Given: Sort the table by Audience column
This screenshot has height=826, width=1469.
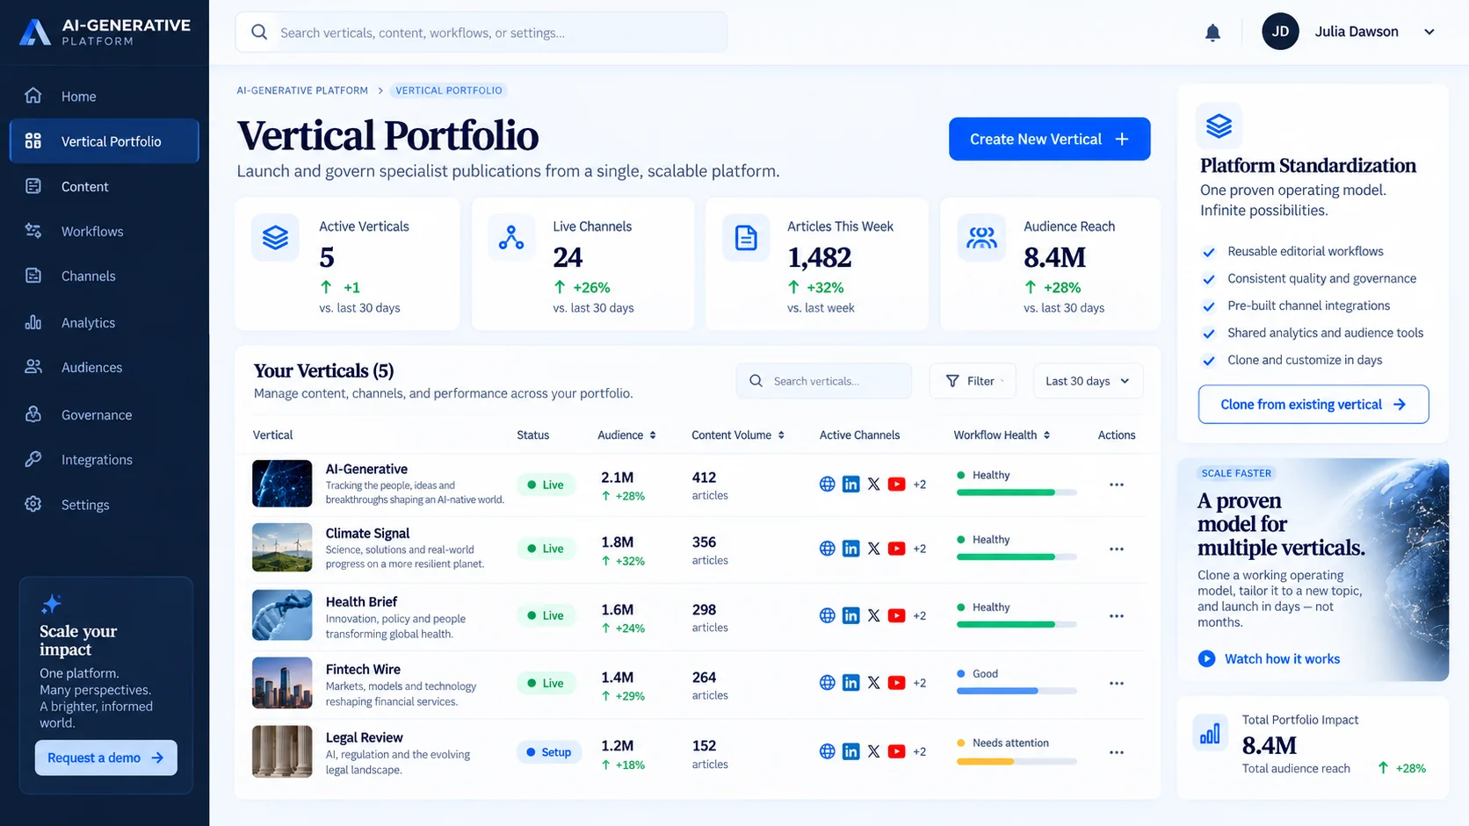Looking at the screenshot, I should [x=626, y=435].
